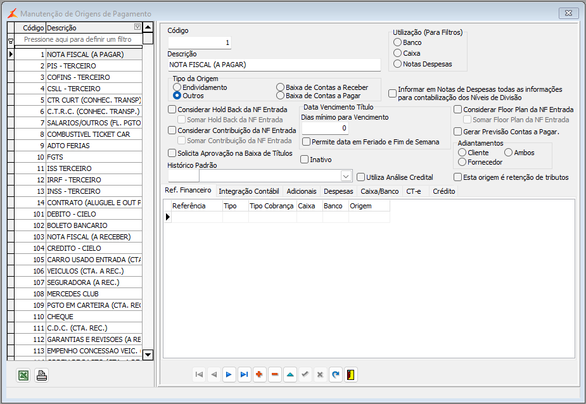This screenshot has height=404, width=586.
Task: Cancel the edit with the X icon
Action: pos(321,374)
